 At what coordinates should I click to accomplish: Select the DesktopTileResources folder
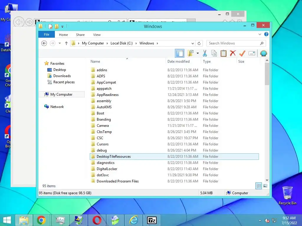[174, 157]
